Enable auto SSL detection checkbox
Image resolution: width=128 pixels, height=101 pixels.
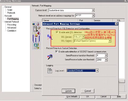coord(57,32)
